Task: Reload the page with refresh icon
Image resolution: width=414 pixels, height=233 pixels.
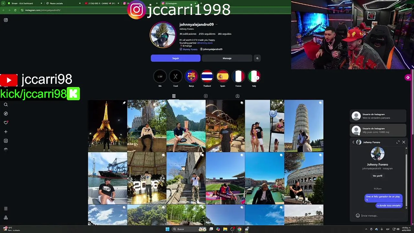Action: [15, 10]
